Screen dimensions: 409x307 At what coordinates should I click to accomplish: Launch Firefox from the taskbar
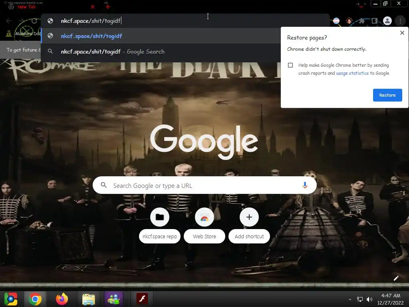(x=62, y=299)
